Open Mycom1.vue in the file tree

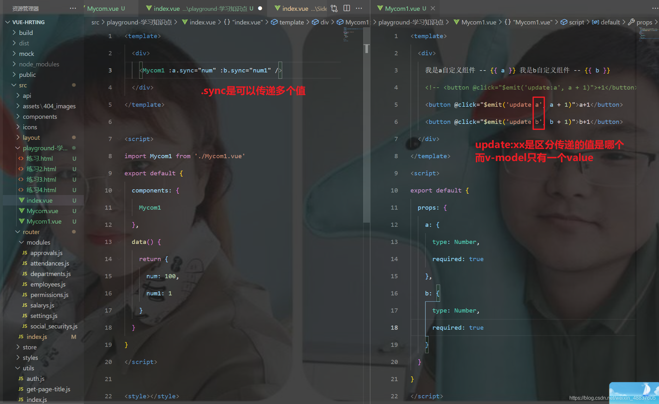click(44, 221)
